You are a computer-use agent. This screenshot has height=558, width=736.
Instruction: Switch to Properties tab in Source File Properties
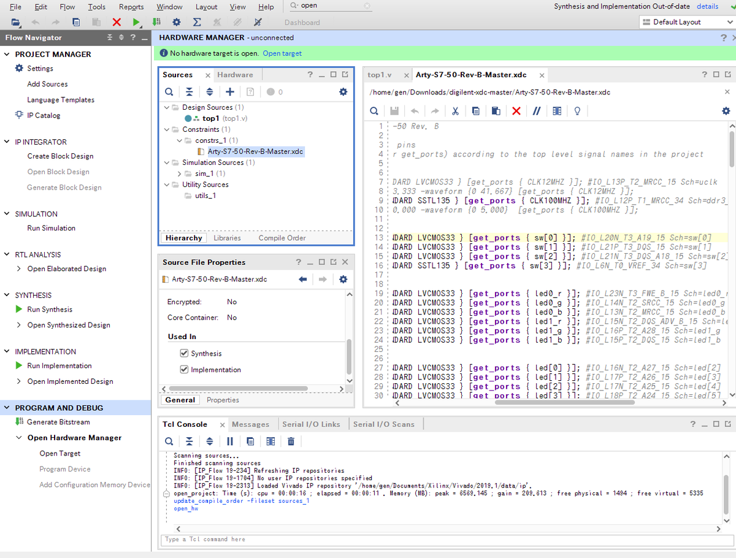tap(223, 400)
